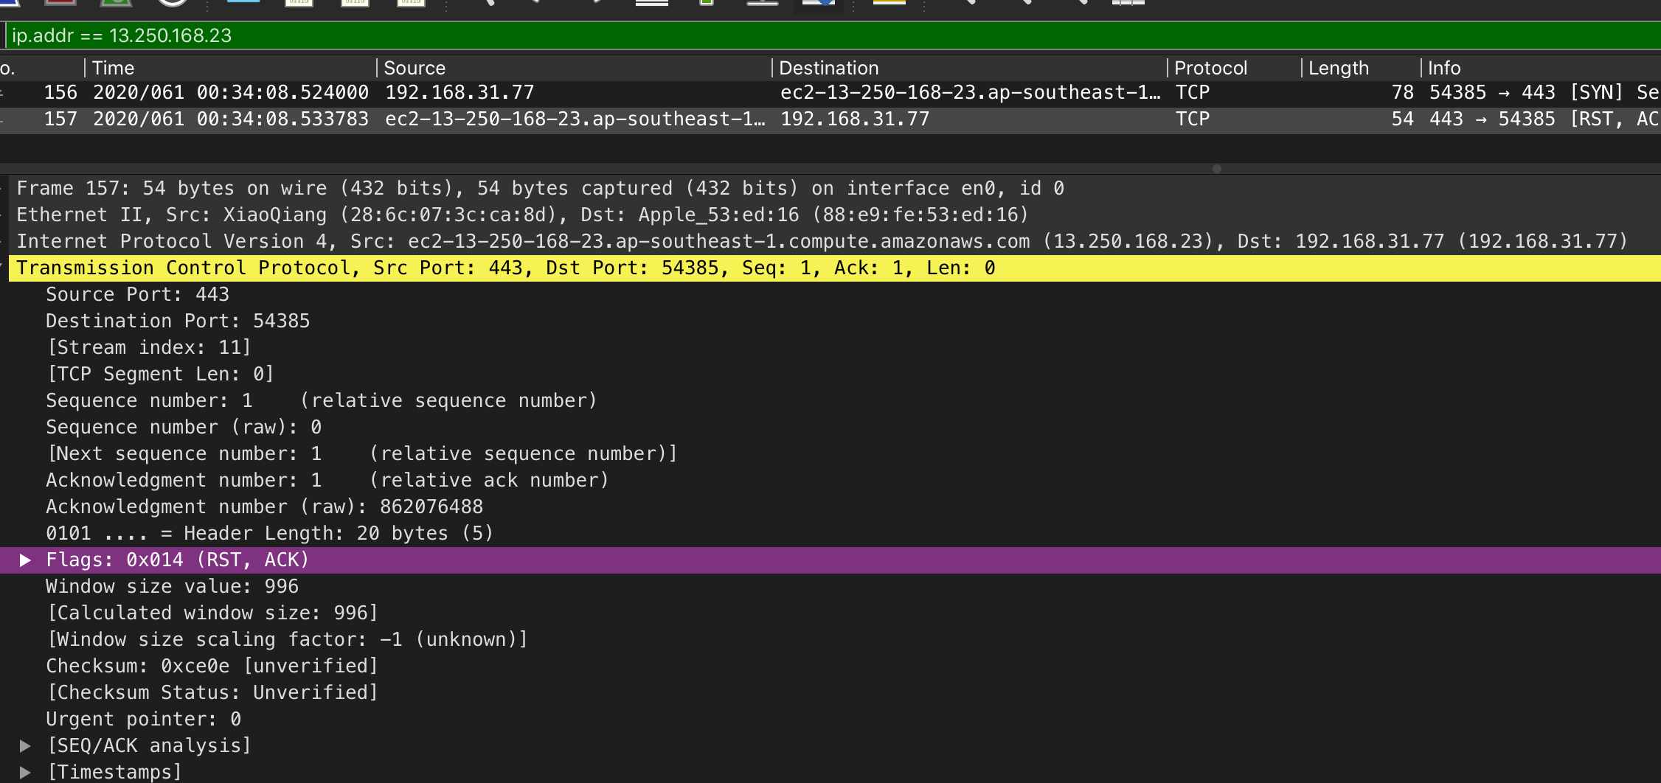Sort packets by the Time column header

pos(114,68)
